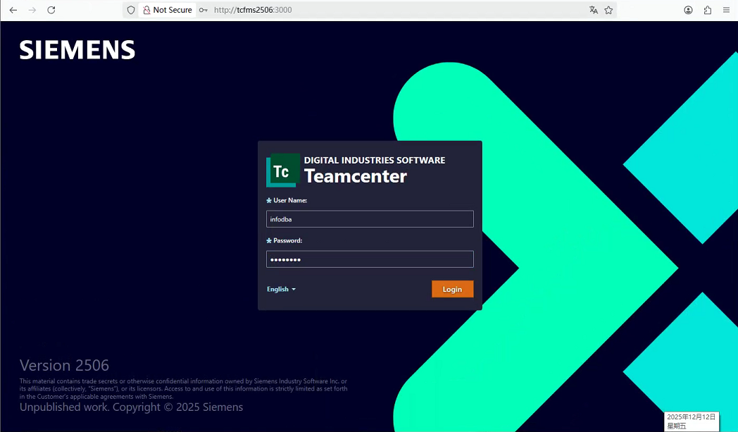Click the Teamcenter product title

tap(356, 176)
